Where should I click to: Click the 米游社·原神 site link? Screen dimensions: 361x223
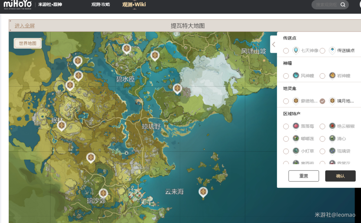tap(50, 4)
